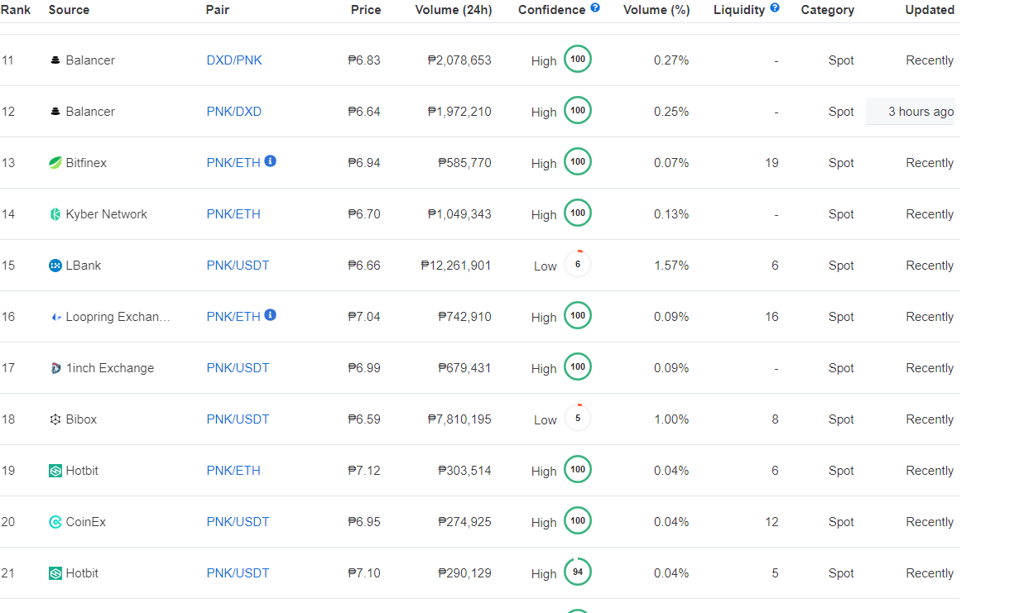
Task: Click the LBank source name
Action: [x=84, y=266]
